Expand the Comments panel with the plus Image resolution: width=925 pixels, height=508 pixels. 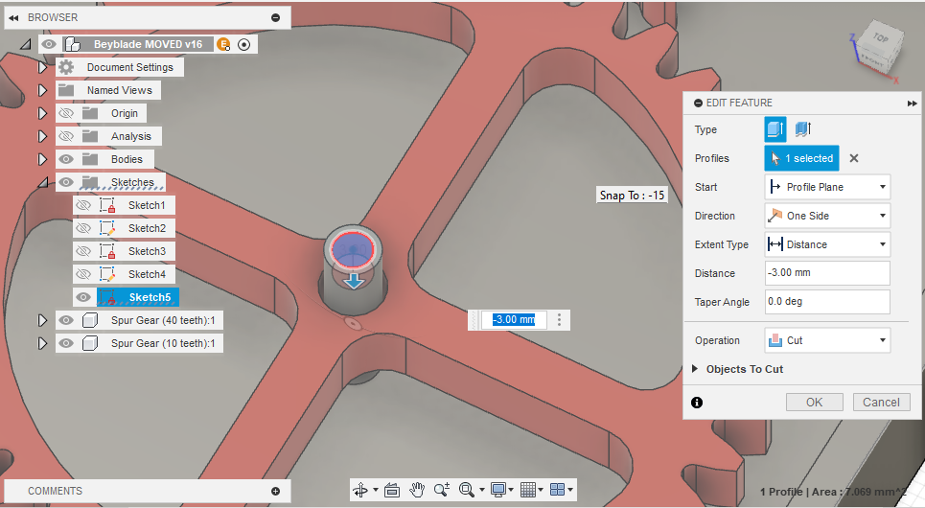click(275, 492)
